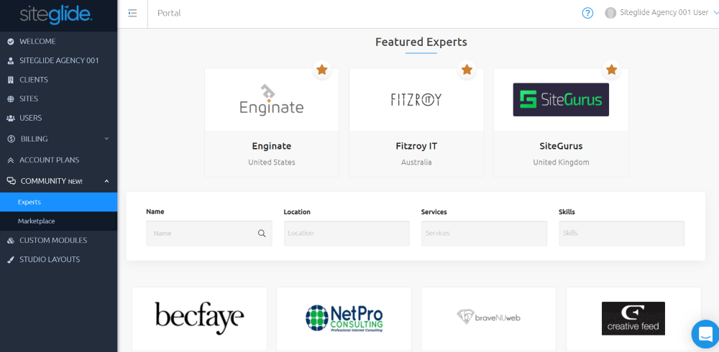719x352 pixels.
Task: Click the star badge on SiteGurus card
Action: pos(611,70)
